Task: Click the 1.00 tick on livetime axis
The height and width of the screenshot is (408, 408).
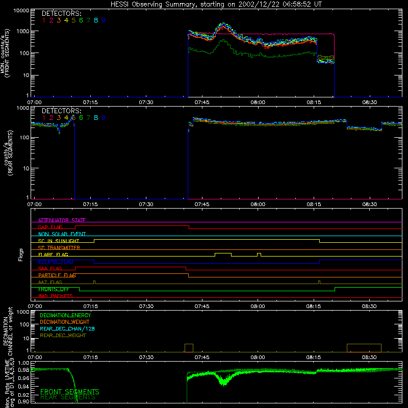Action: point(23,363)
